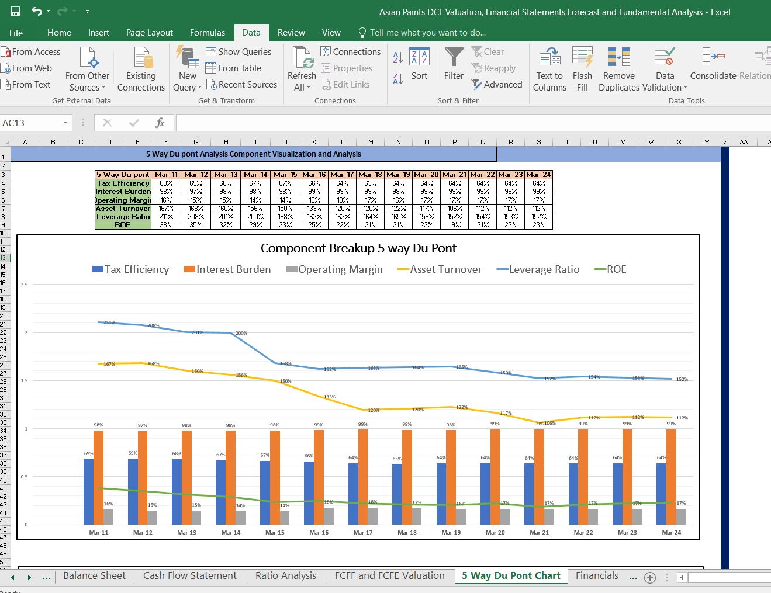The image size is (771, 593).
Task: Click the Insert Function fx icon
Action: (x=160, y=123)
